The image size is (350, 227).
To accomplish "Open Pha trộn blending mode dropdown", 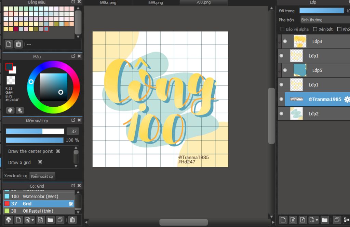I will [325, 20].
